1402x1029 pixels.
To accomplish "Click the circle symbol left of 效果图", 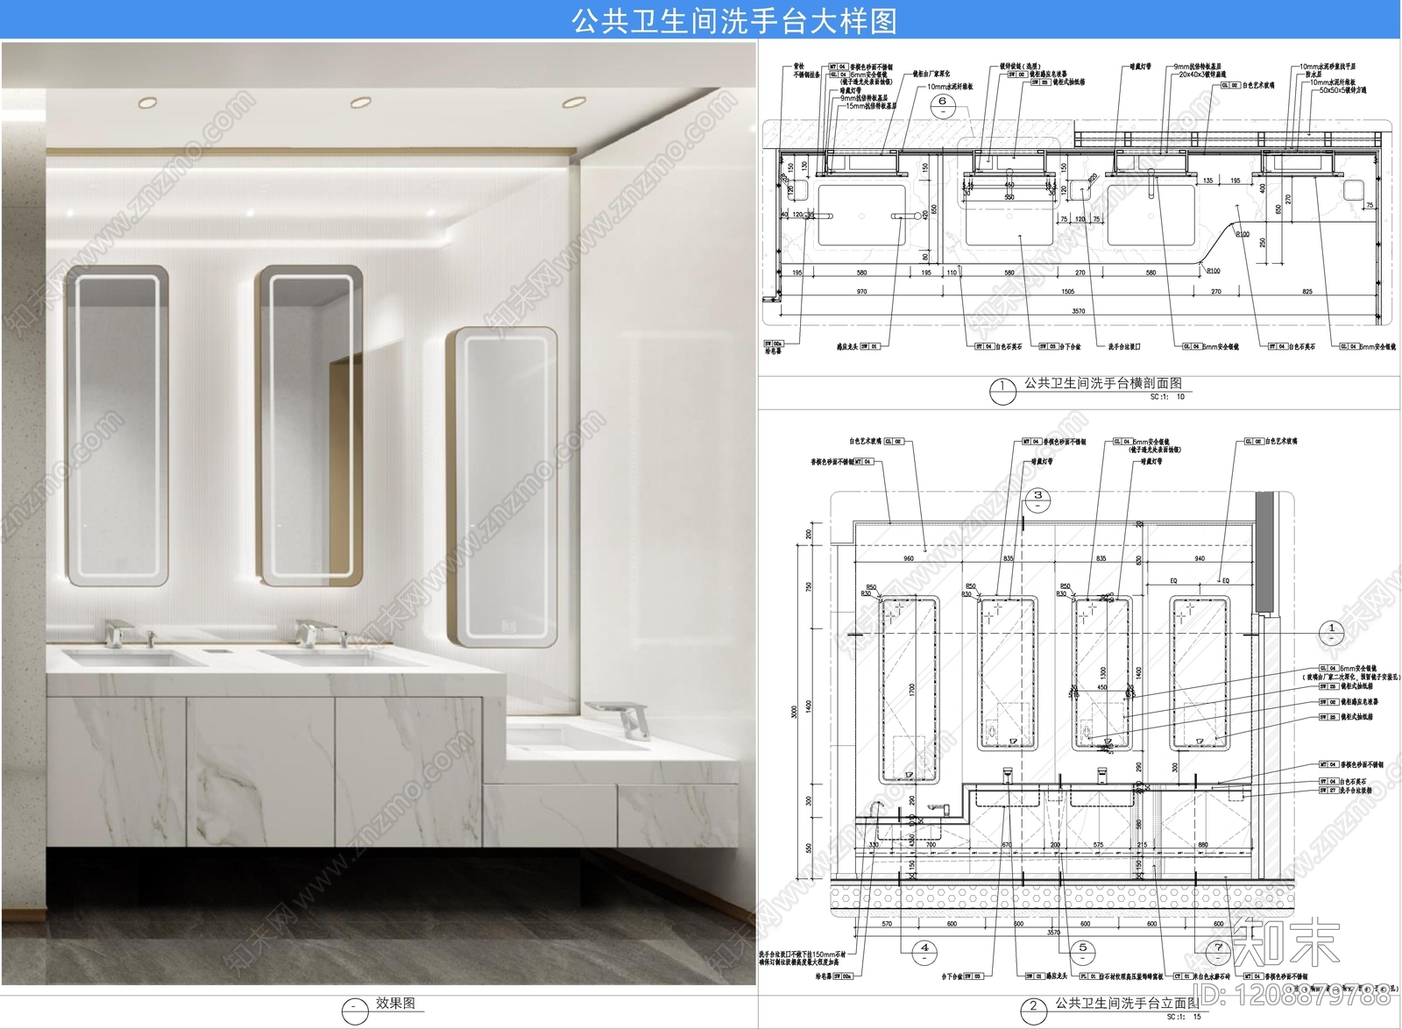I will pos(354,1010).
